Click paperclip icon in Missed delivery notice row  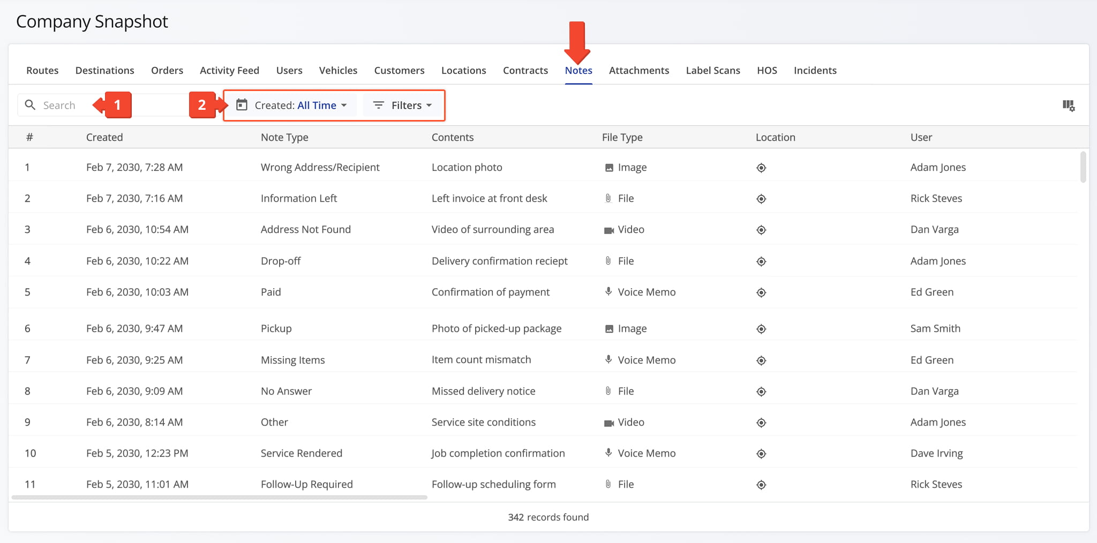click(608, 391)
